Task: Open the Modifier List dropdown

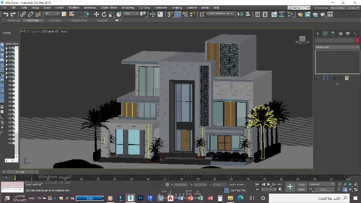Action: tap(337, 47)
